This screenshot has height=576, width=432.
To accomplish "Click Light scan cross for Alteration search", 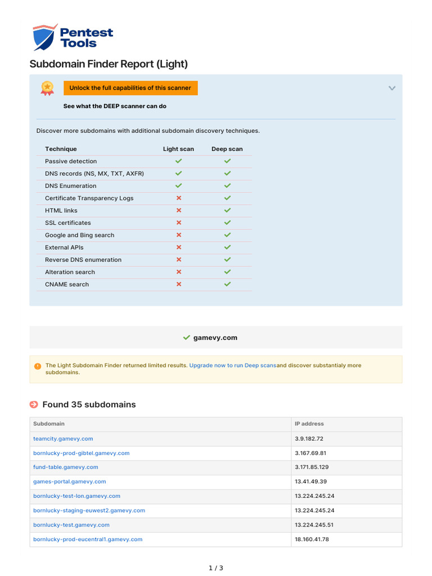I will click(179, 272).
